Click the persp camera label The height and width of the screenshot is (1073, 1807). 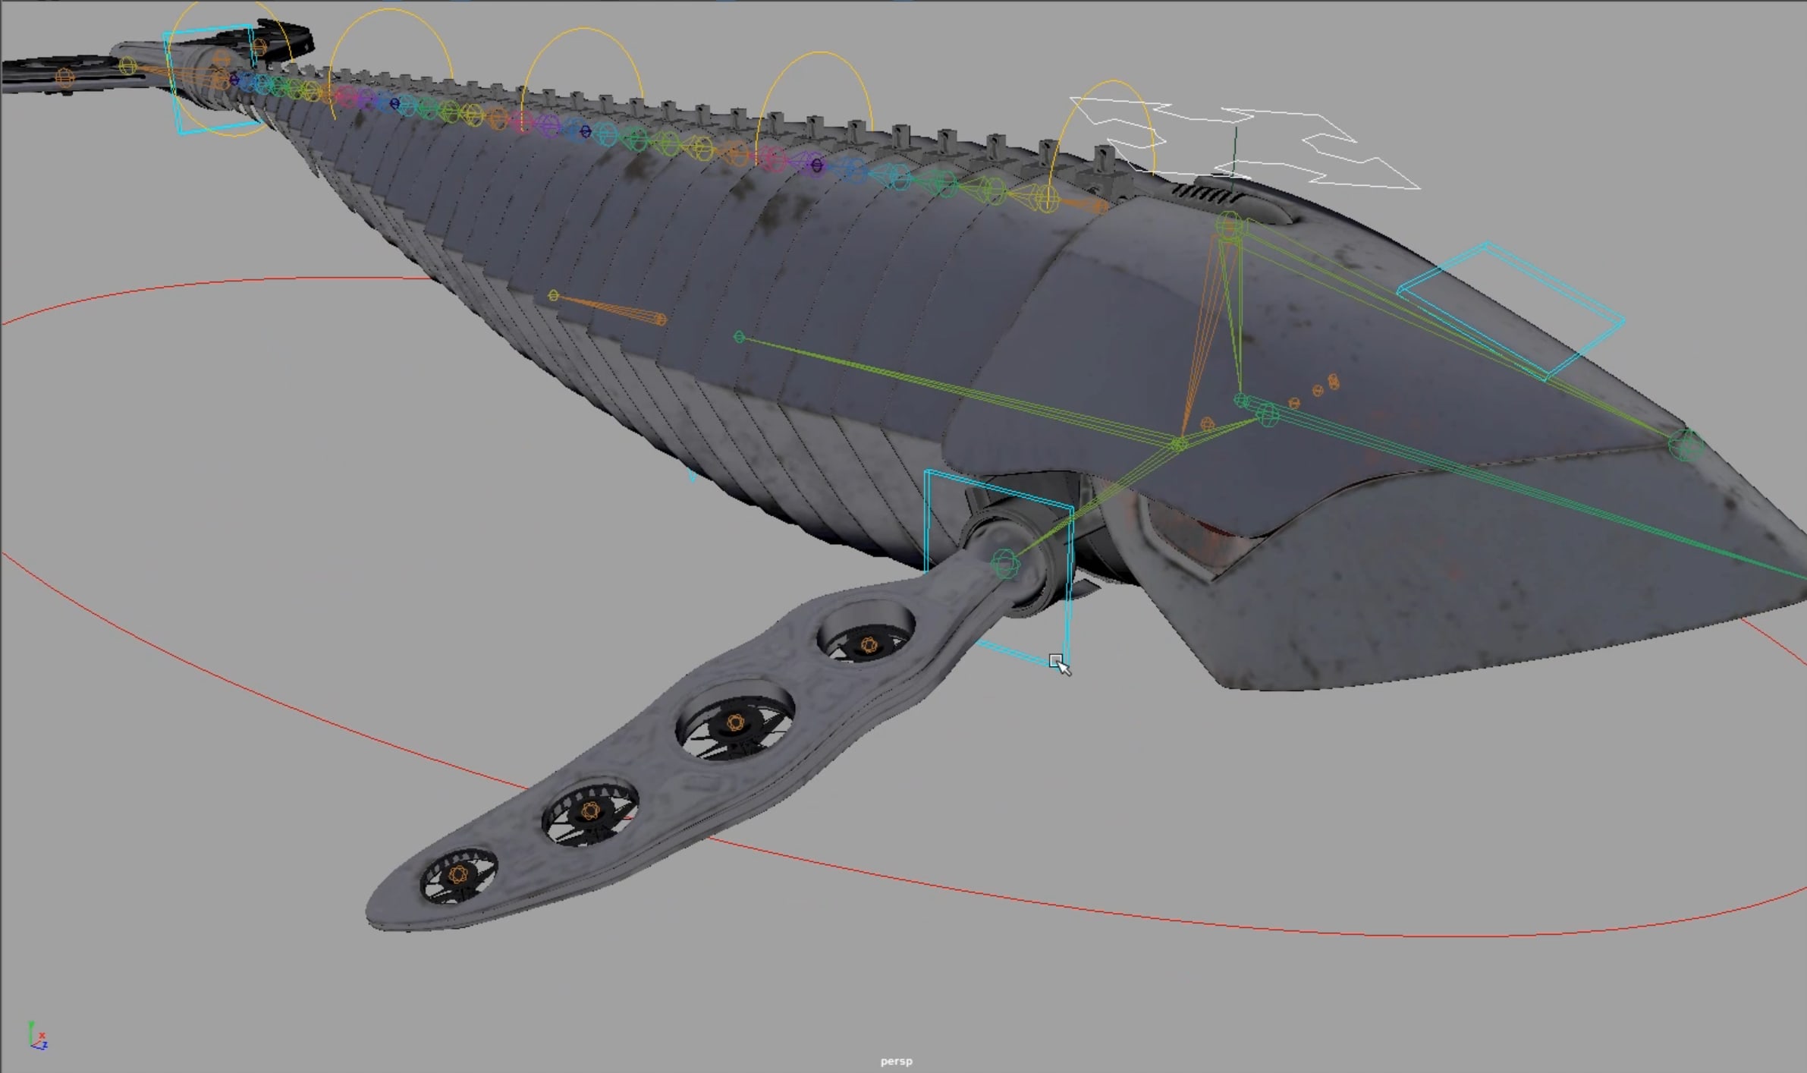pos(896,1061)
